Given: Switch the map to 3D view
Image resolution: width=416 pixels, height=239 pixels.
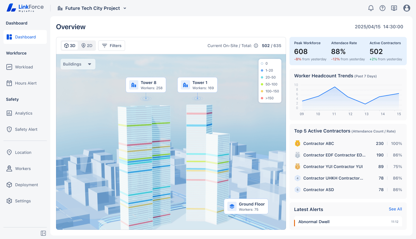Looking at the screenshot, I should point(70,46).
